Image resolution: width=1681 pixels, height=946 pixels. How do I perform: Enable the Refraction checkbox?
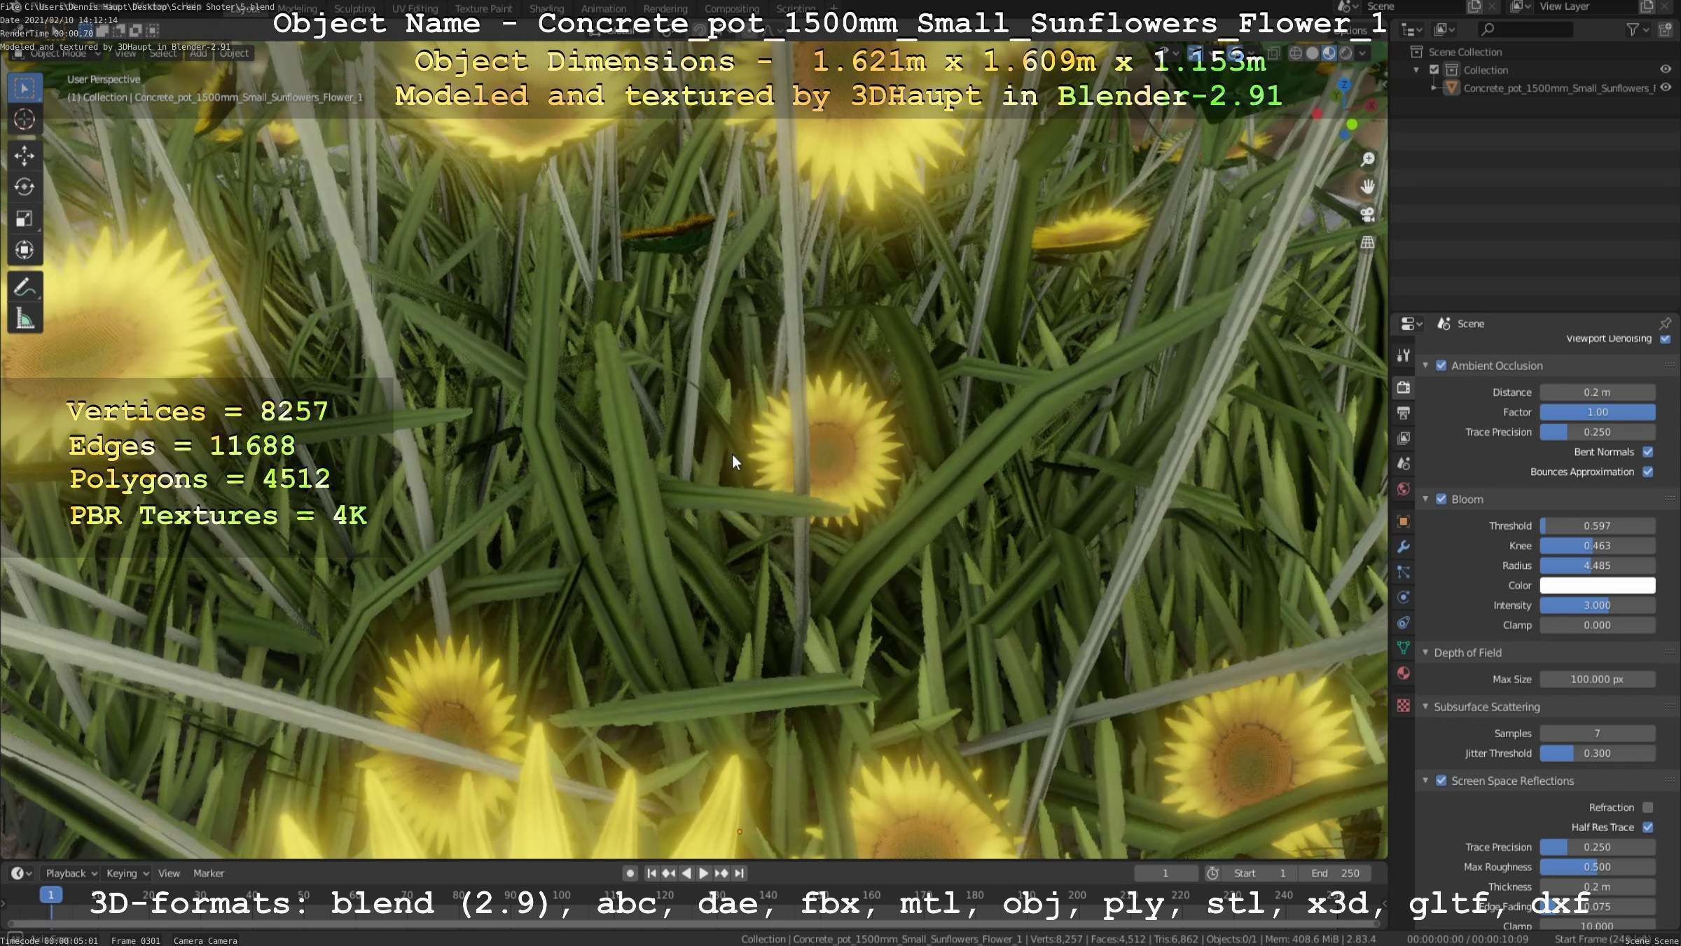1648,807
